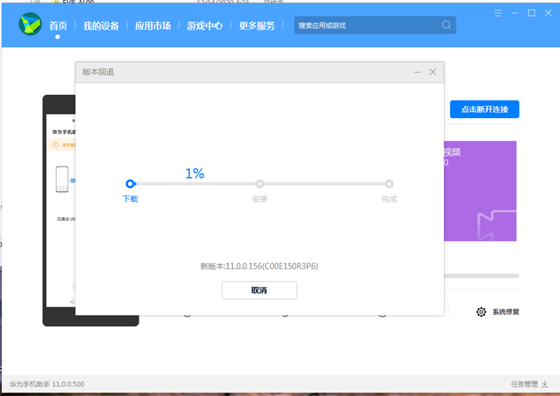Screen dimensions: 560x396
Task: Switch to 首页 tab
Action: click(x=58, y=26)
